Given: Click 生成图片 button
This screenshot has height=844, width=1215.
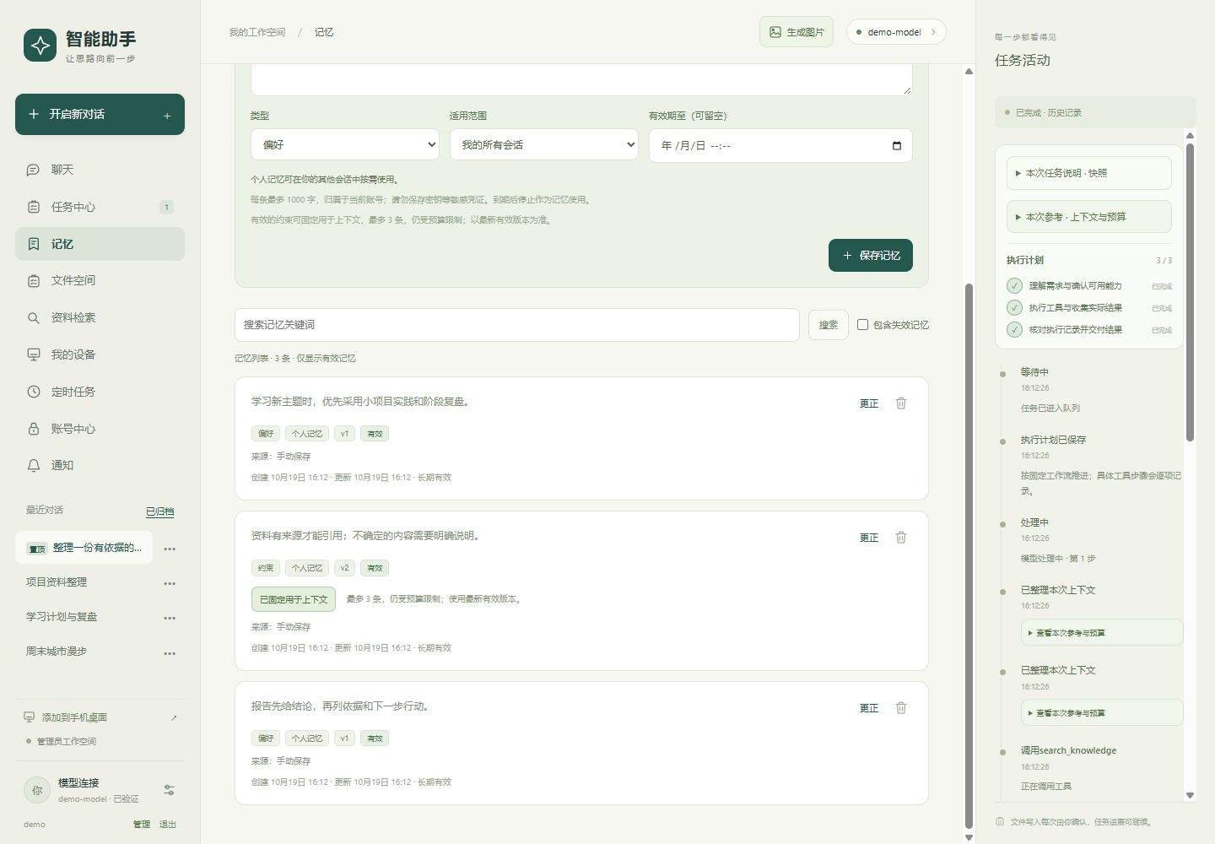Looking at the screenshot, I should [x=796, y=32].
